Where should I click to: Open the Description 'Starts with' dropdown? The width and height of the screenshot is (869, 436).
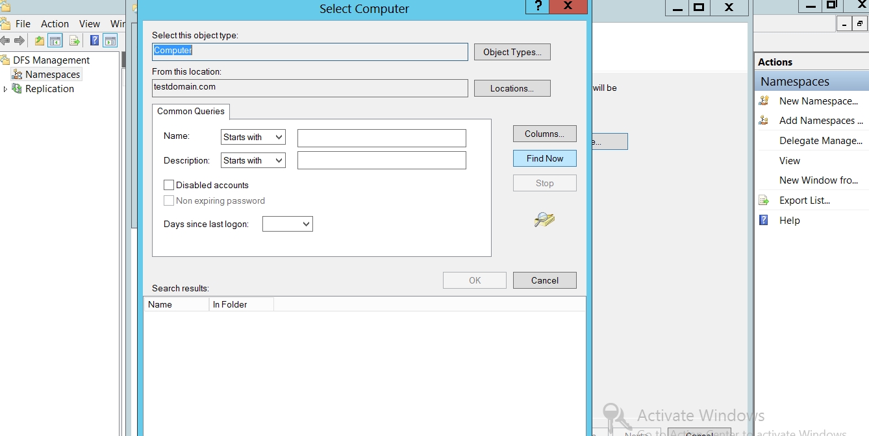pos(253,160)
